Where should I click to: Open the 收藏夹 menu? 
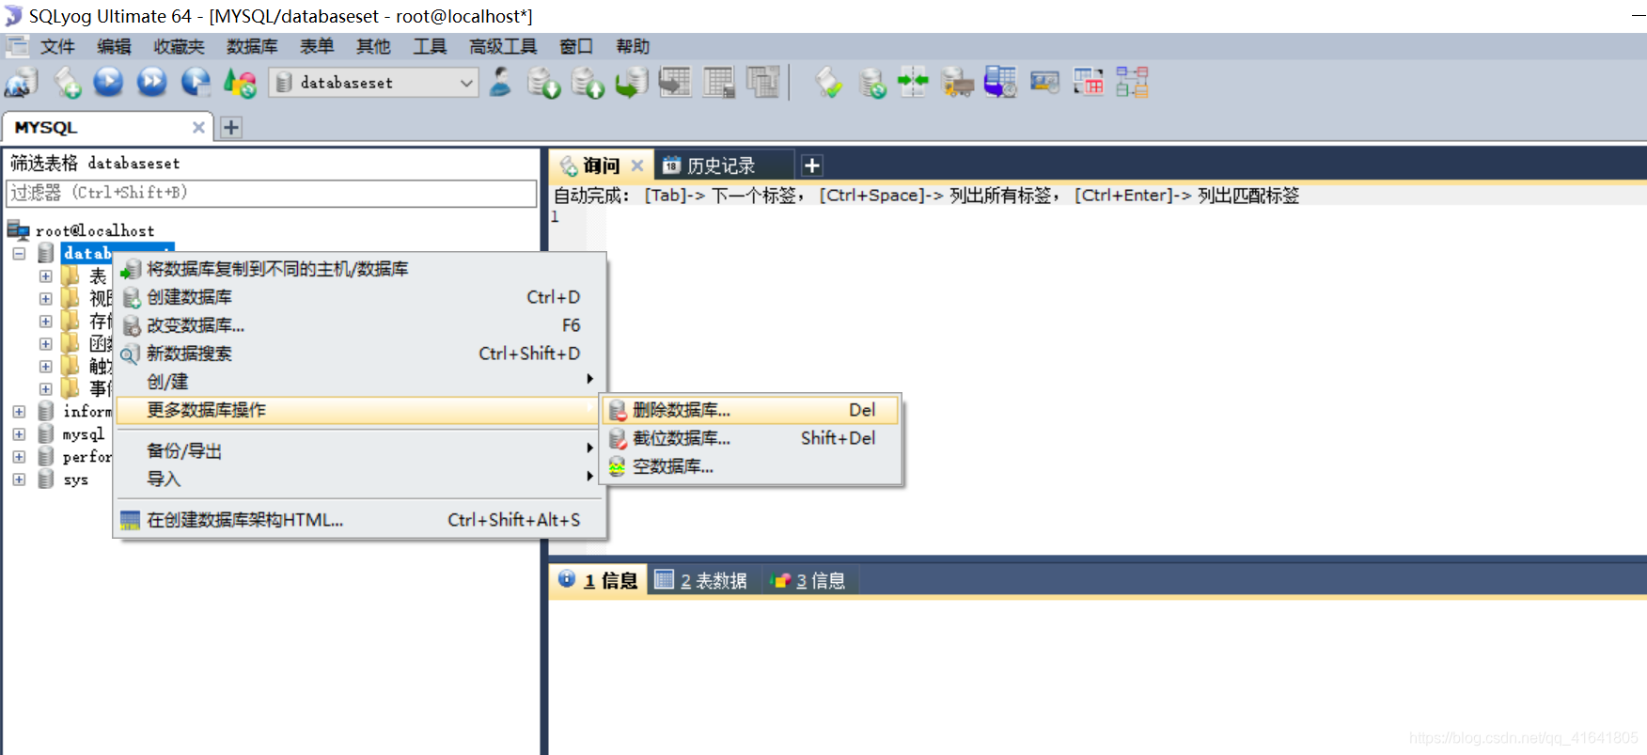[179, 46]
